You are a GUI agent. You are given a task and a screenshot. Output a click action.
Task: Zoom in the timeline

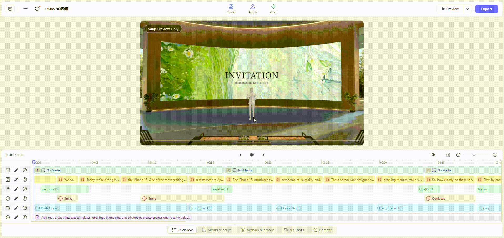[x=495, y=155]
